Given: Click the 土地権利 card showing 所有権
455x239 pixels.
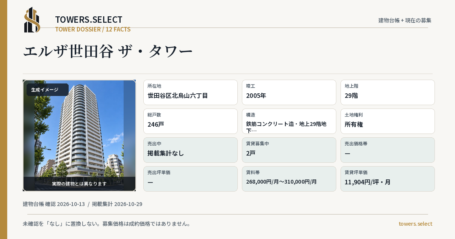Looking at the screenshot, I should click(388, 121).
